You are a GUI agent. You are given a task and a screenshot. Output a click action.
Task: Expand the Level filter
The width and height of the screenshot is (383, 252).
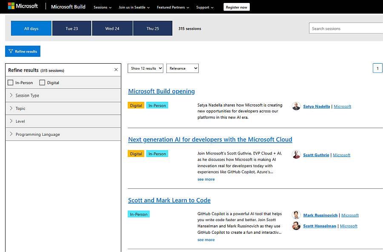tap(63, 121)
